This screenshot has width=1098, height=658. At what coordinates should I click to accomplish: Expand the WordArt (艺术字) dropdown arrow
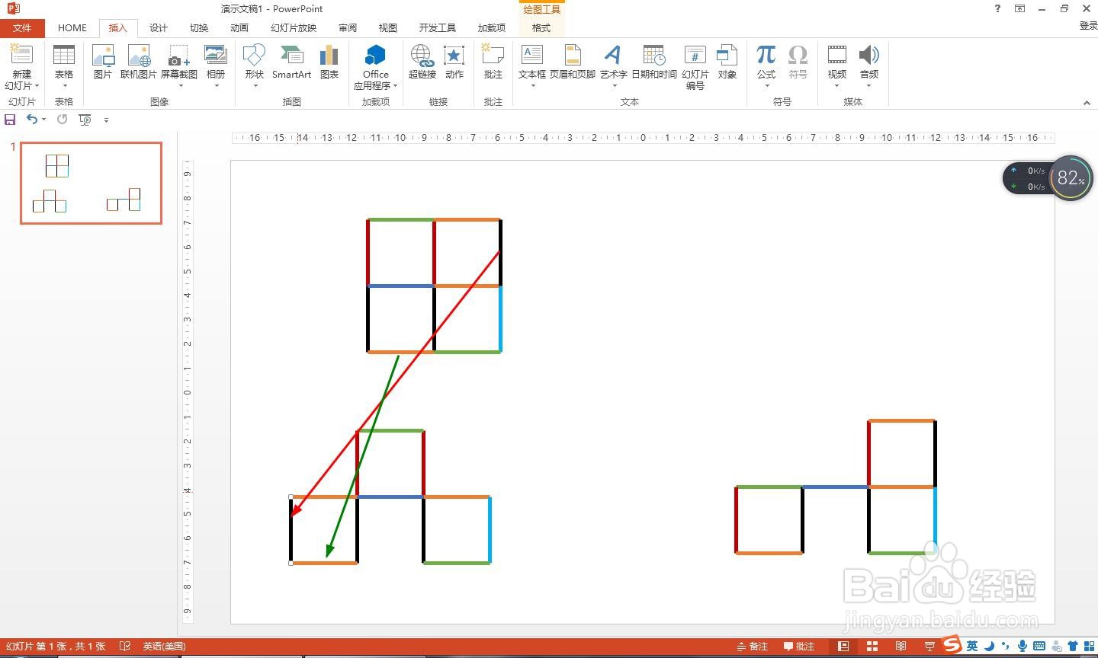tap(614, 85)
